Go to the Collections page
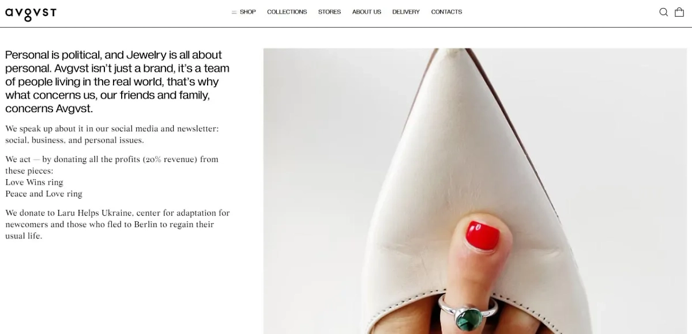 tap(287, 12)
